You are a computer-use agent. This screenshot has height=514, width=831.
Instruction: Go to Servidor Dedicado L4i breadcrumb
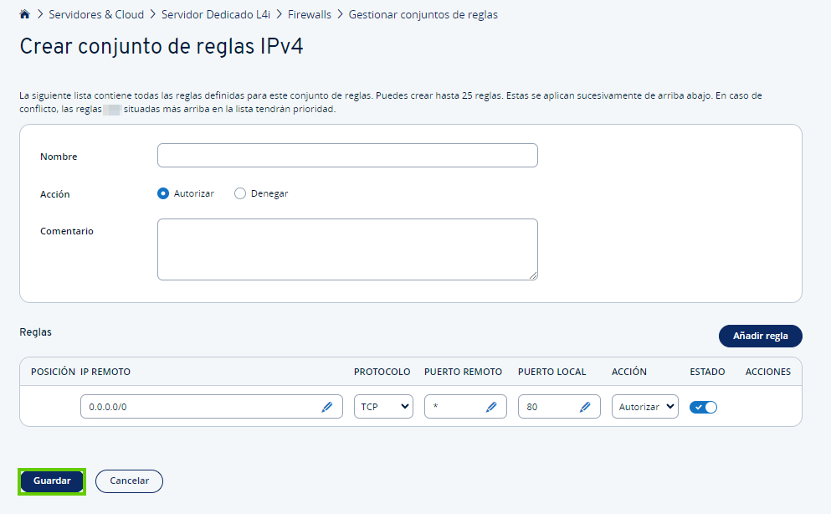pyautogui.click(x=215, y=14)
